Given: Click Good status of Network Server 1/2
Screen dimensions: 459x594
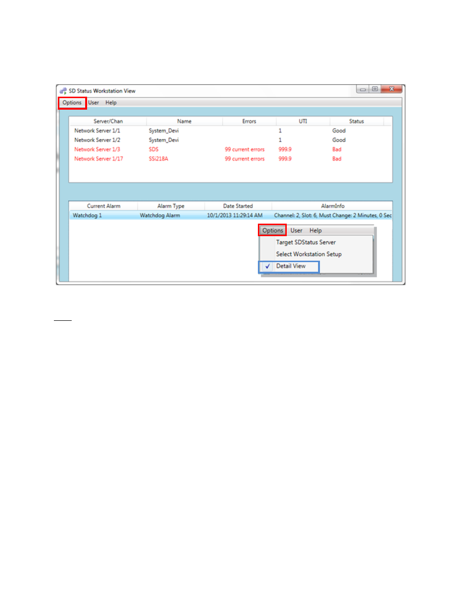Looking at the screenshot, I should (x=339, y=140).
